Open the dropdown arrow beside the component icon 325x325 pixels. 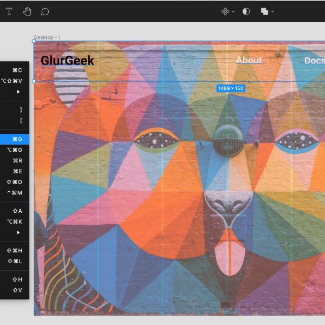point(233,12)
